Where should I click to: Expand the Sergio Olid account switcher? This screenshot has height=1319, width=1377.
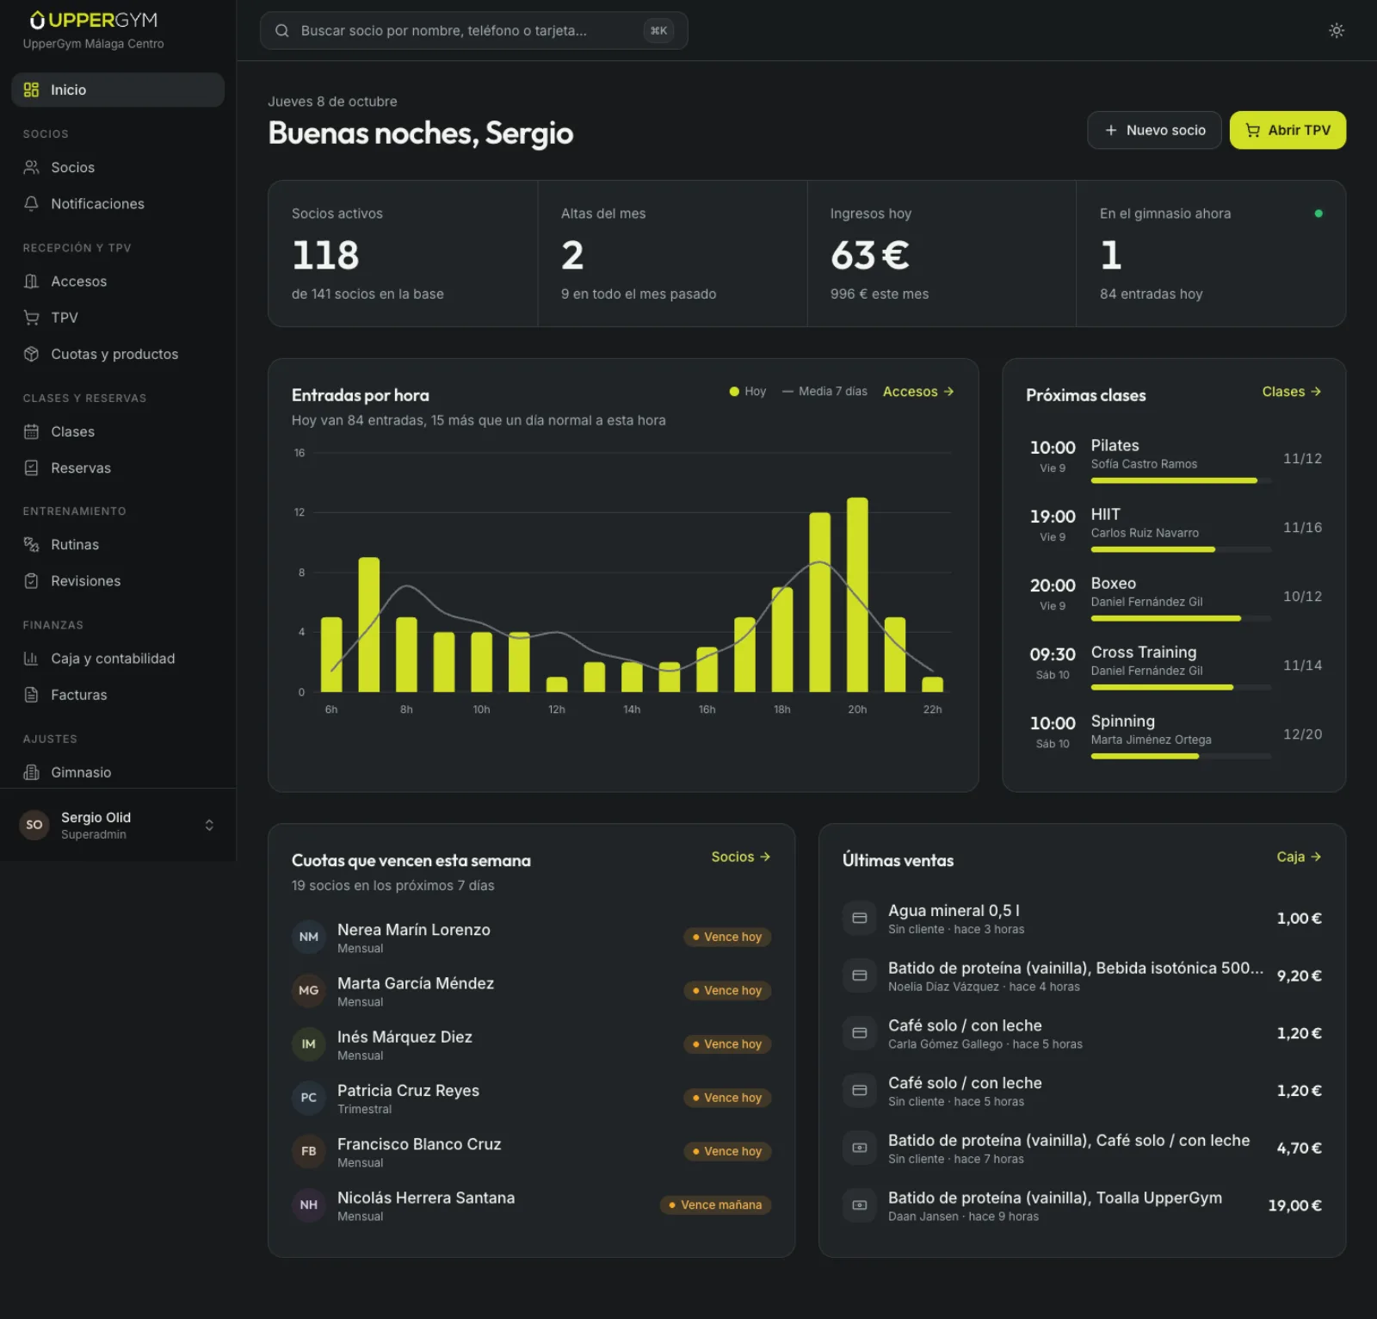pyautogui.click(x=209, y=825)
